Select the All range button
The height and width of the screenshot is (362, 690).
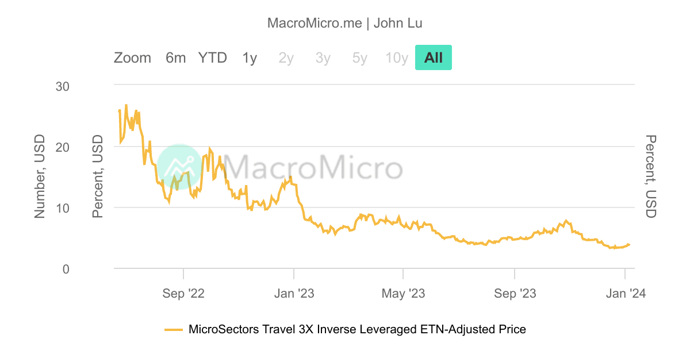point(433,57)
